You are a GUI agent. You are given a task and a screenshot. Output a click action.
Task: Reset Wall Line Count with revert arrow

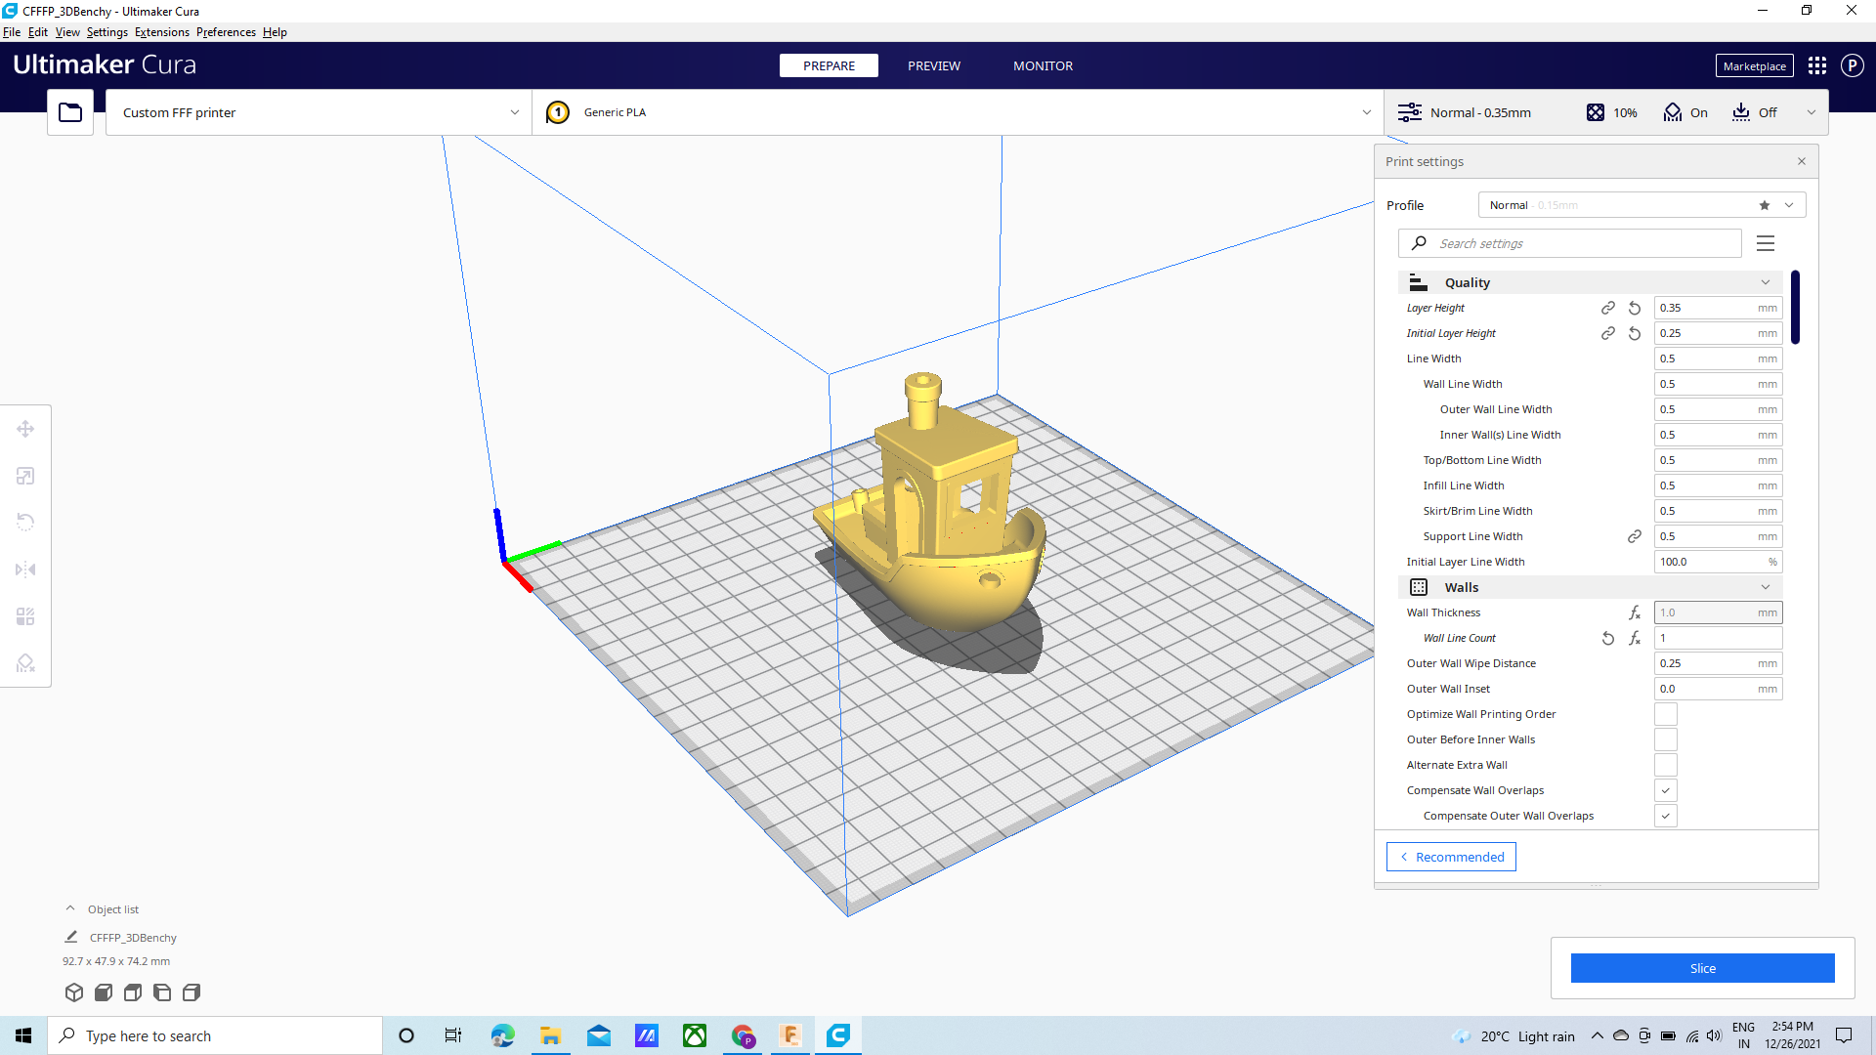[x=1607, y=638]
